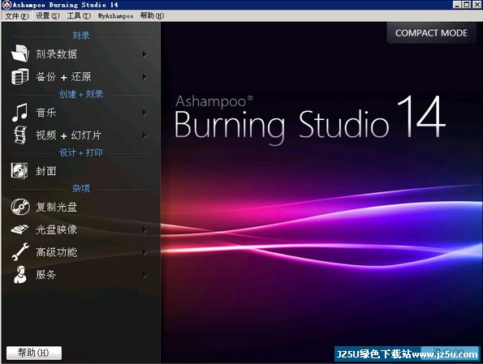483x364 pixels.
Task: Expand the 备份 + 还原 submenu arrow
Action: tap(144, 77)
